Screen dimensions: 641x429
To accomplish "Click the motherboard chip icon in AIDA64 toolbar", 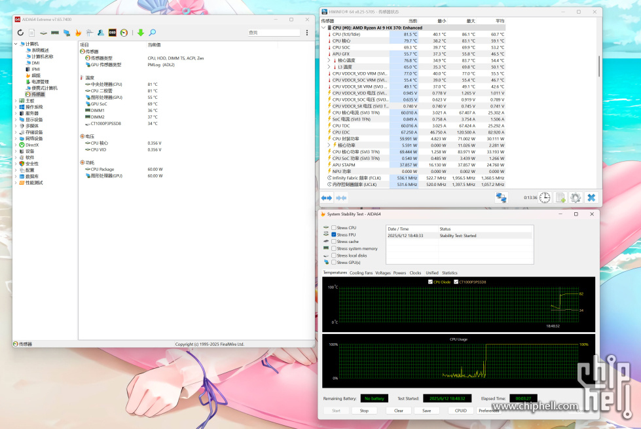I will [43, 33].
